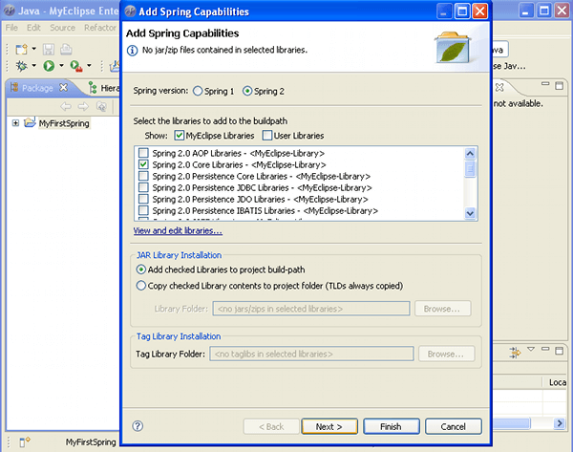
Task: Enable the User Libraries checkbox
Action: tap(267, 136)
